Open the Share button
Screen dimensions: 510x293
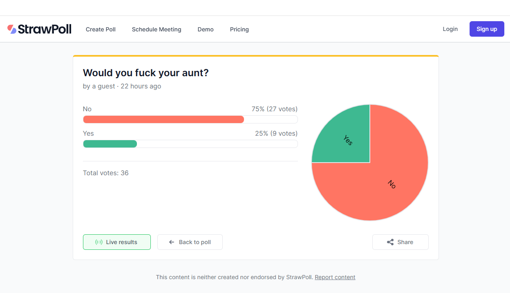(400, 242)
